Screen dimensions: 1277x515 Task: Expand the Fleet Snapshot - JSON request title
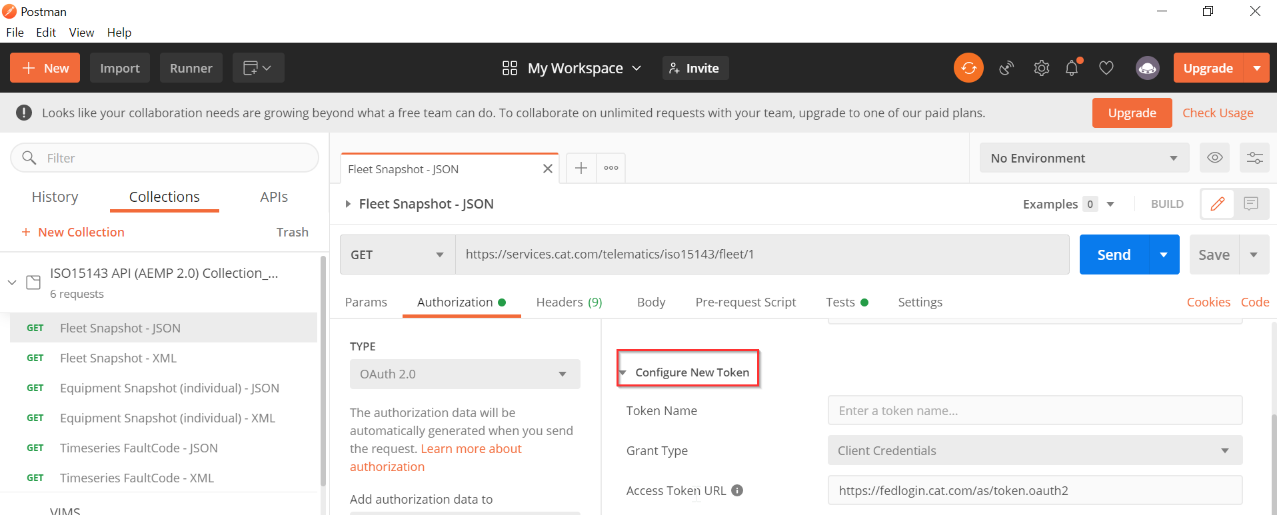coord(347,204)
